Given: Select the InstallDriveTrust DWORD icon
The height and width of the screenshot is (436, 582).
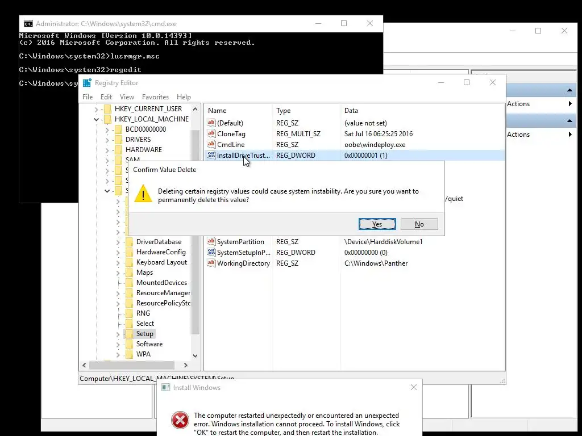Looking at the screenshot, I should click(x=211, y=155).
